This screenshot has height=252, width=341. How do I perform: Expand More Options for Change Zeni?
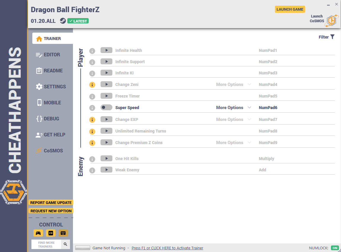pyautogui.click(x=233, y=84)
